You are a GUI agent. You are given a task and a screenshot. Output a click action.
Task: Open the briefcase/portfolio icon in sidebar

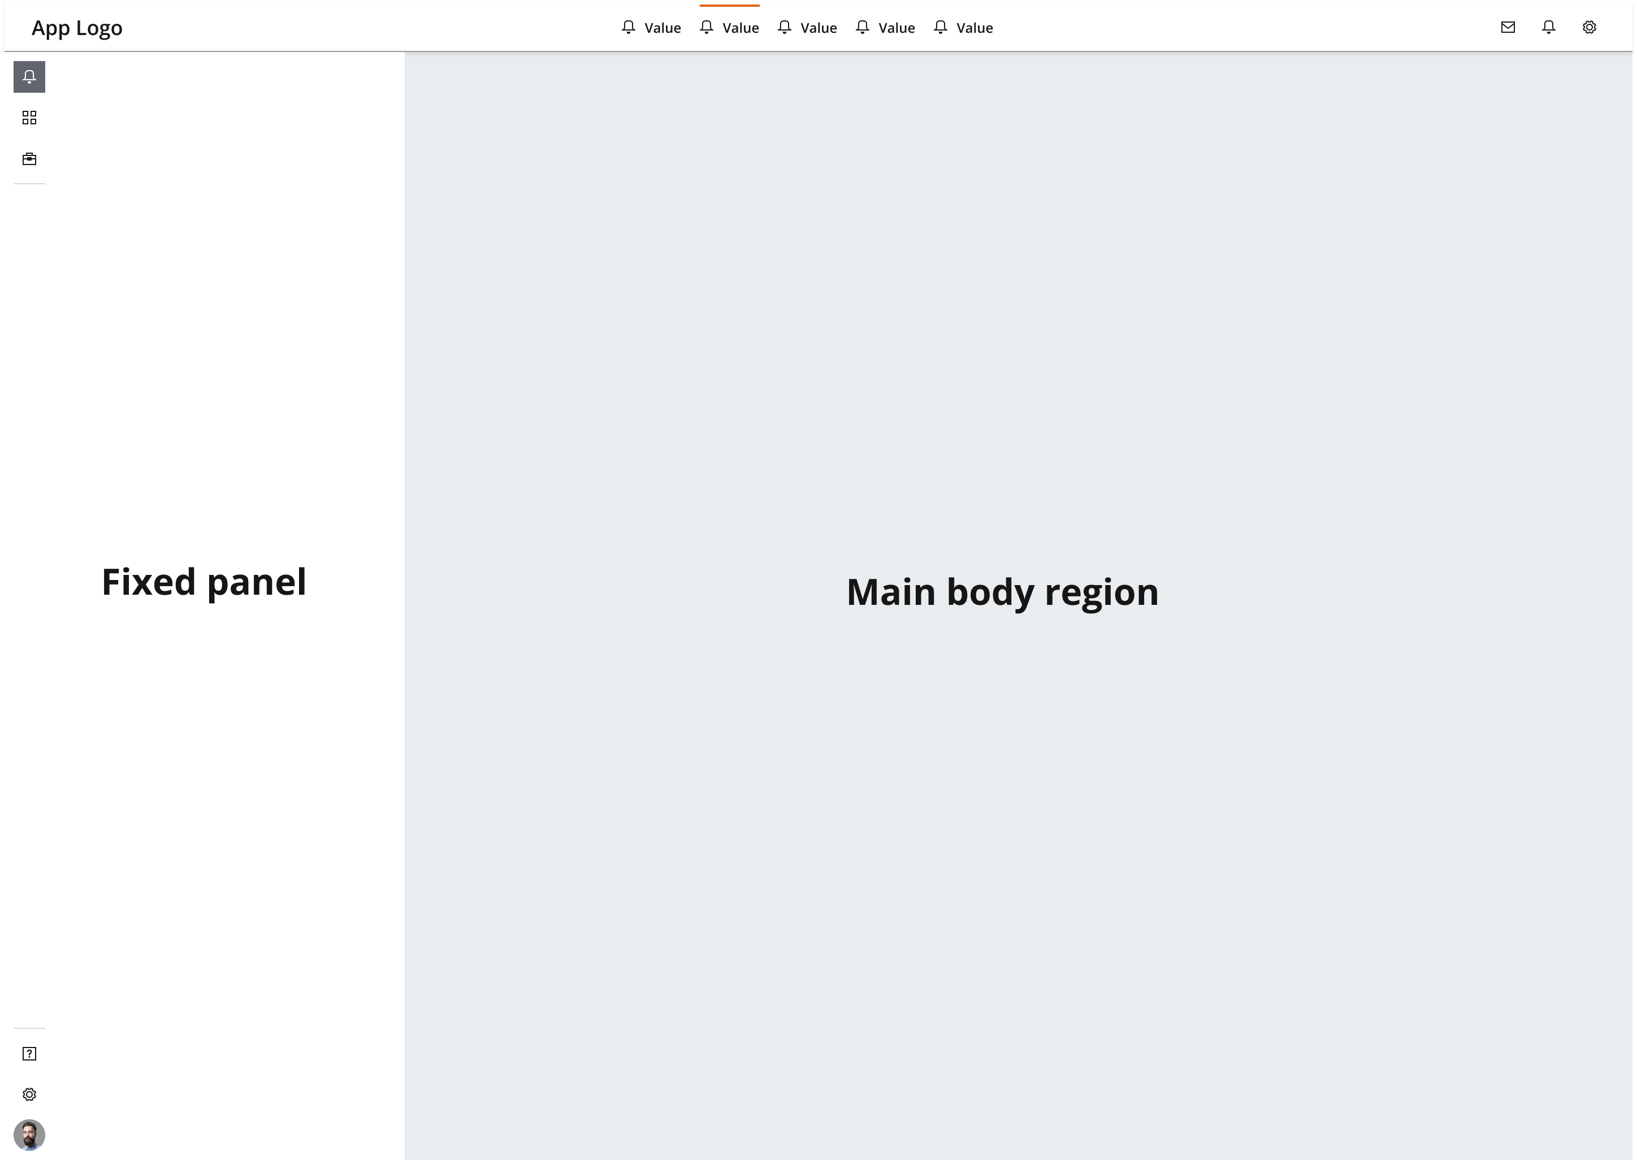click(x=28, y=158)
